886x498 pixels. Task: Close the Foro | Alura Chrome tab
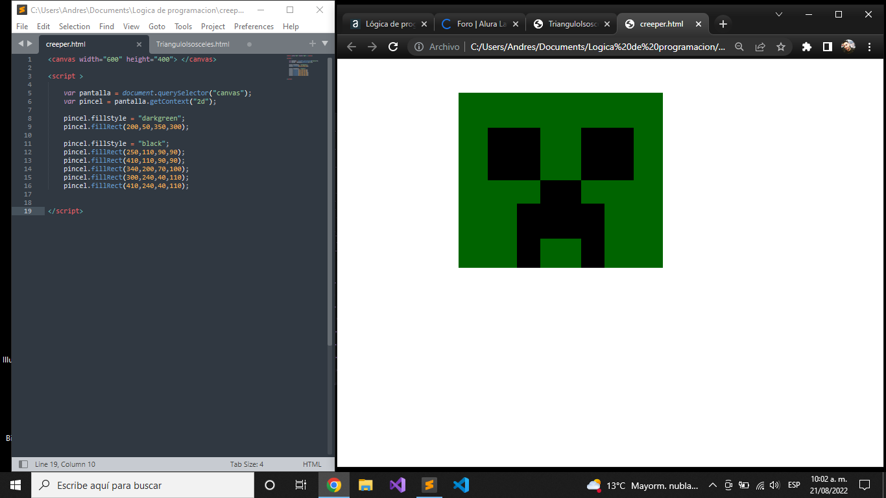pyautogui.click(x=515, y=24)
